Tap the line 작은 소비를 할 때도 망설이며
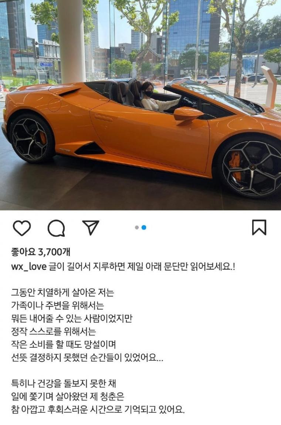 pyautogui.click(x=64, y=345)
